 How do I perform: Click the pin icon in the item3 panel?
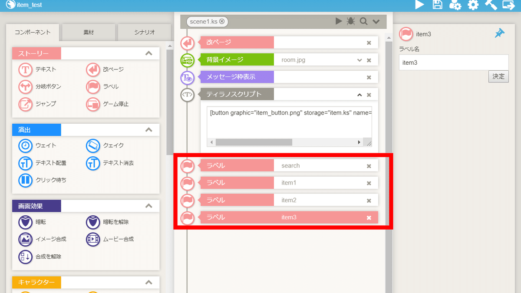coord(499,33)
